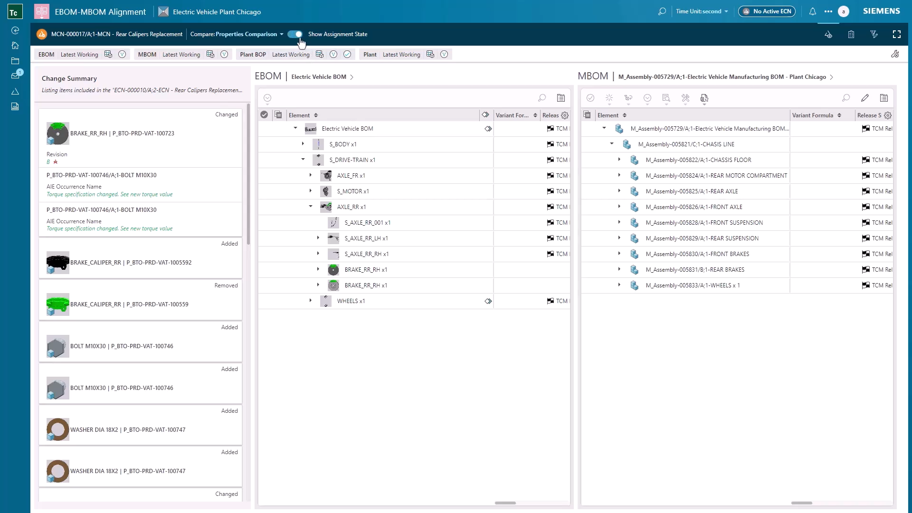
Task: Toggle full screen mode icon
Action: coord(897,34)
